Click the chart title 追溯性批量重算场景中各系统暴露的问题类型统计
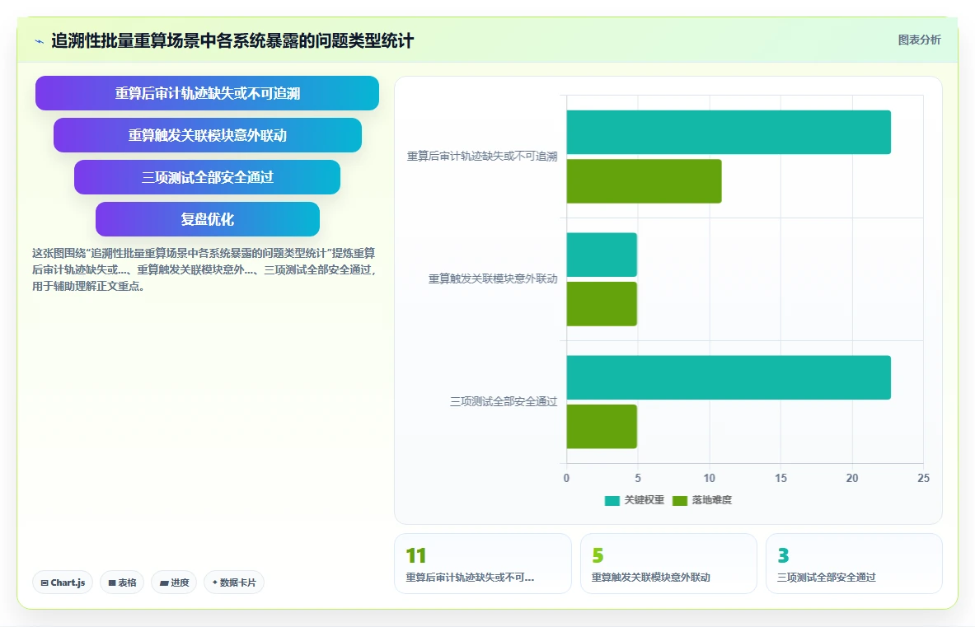The image size is (975, 627). [232, 41]
